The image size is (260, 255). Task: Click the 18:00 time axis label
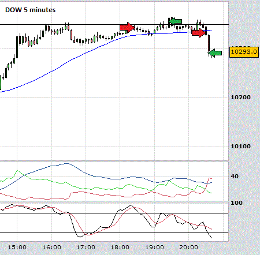[120, 247]
